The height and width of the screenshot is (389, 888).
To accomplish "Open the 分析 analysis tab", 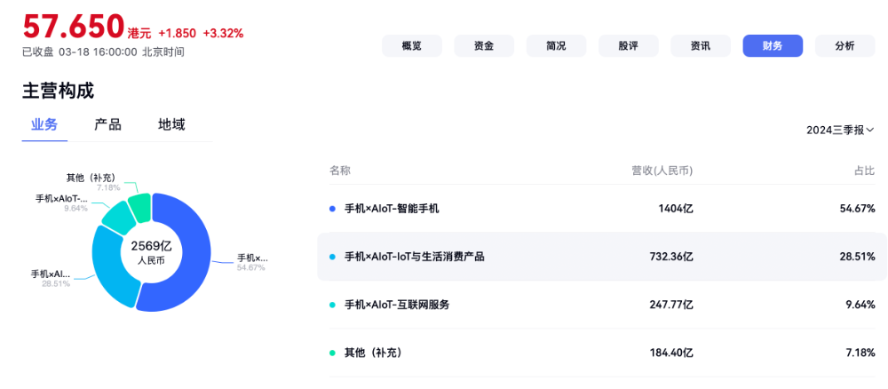I will 845,46.
